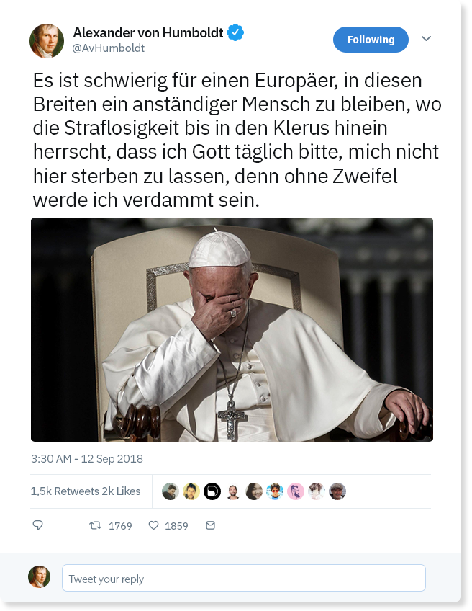Click the reply speech bubble icon
This screenshot has width=472, height=611.
pos(37,525)
